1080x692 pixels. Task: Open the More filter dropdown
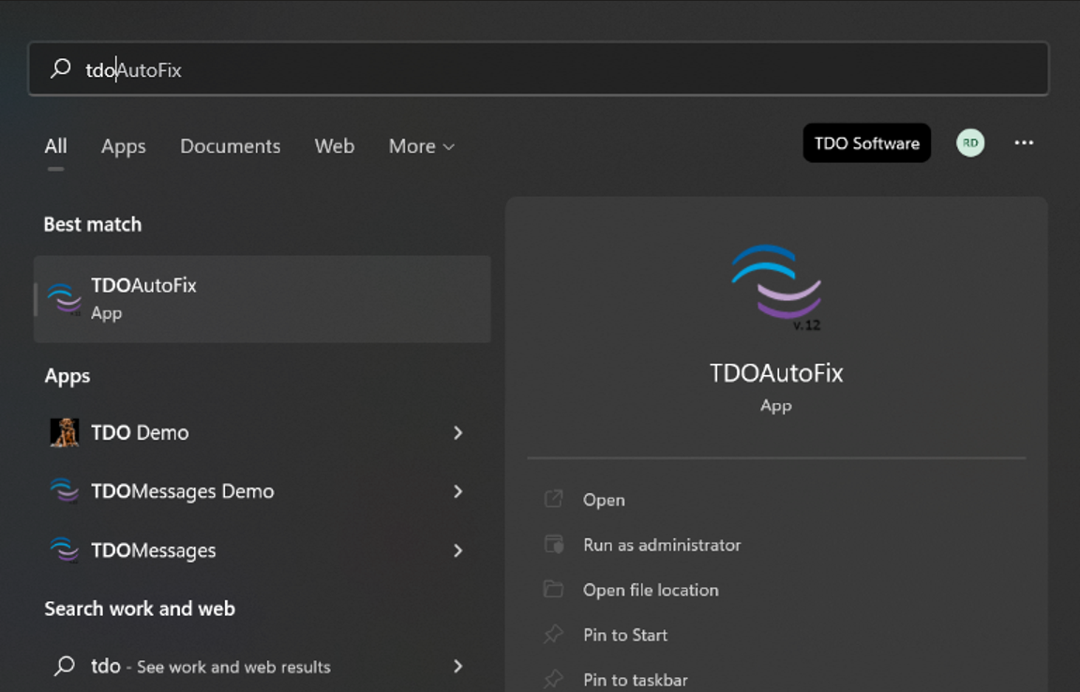[x=421, y=146]
